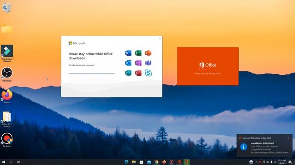Click the Publisher icon in the installer

(128, 73)
